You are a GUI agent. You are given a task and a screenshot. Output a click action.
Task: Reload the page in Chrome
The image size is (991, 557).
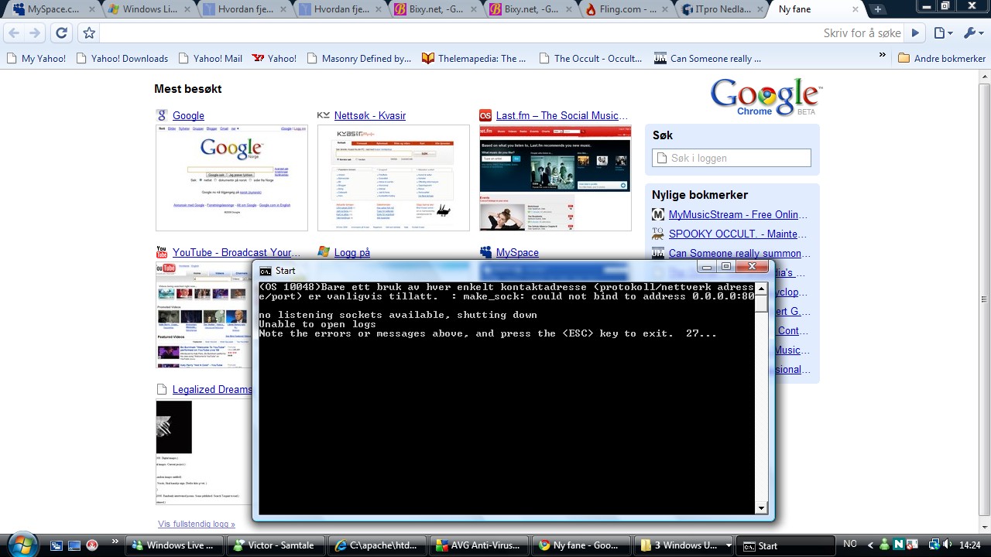(x=61, y=33)
